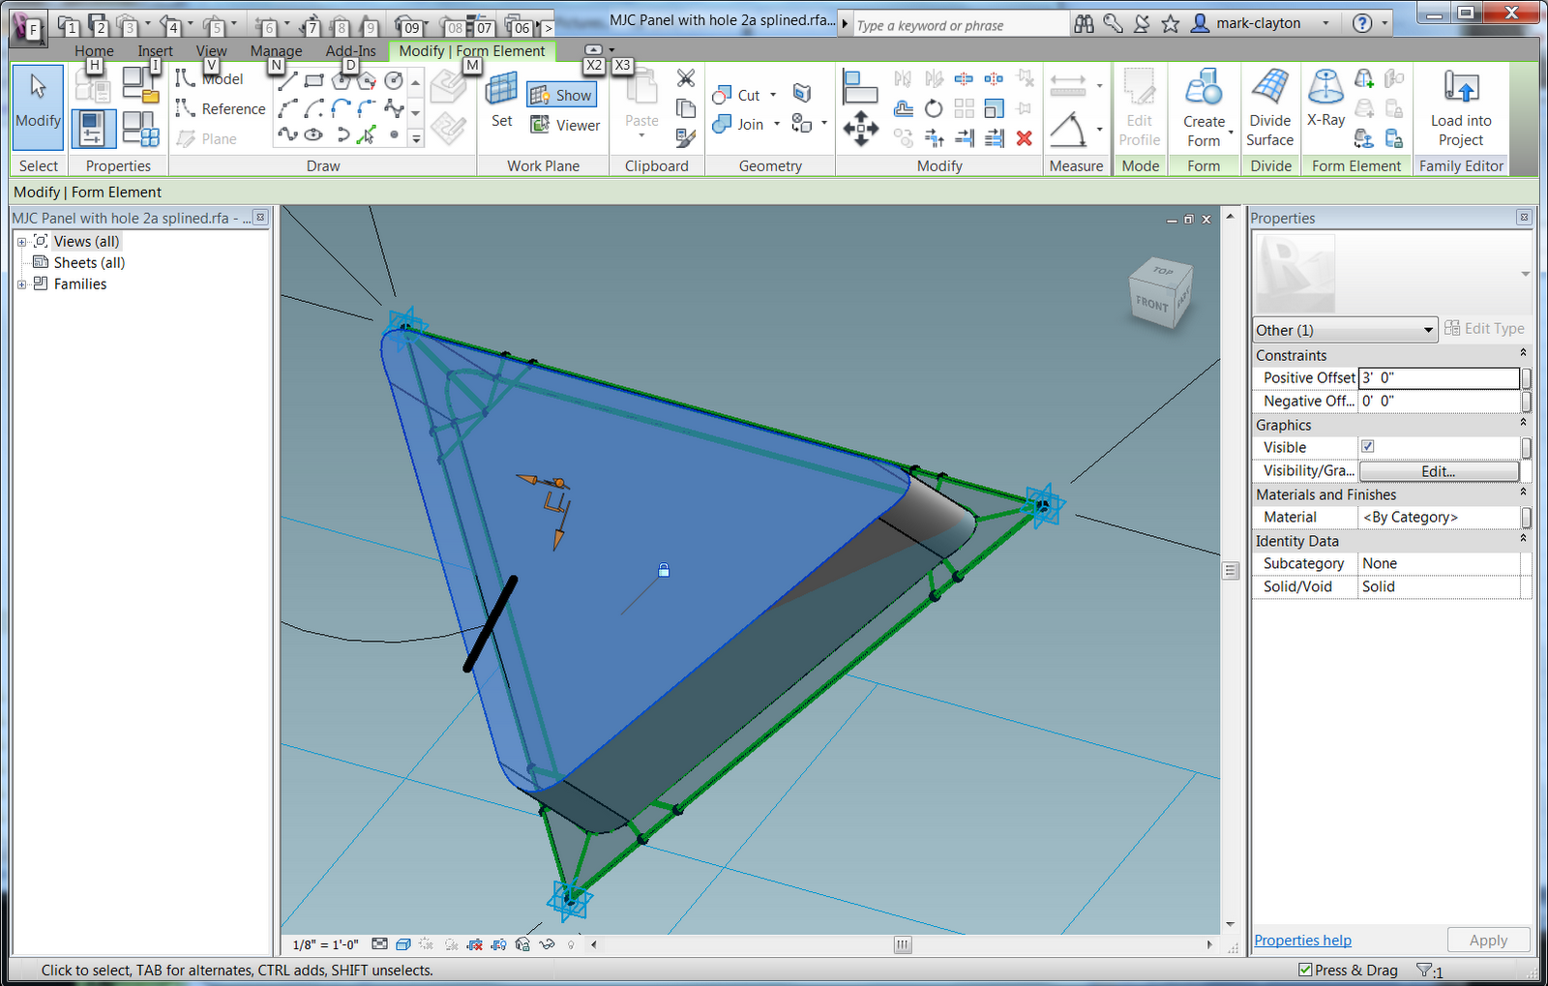The width and height of the screenshot is (1548, 986).
Task: Select the Divide Surface tool
Action: tap(1269, 106)
